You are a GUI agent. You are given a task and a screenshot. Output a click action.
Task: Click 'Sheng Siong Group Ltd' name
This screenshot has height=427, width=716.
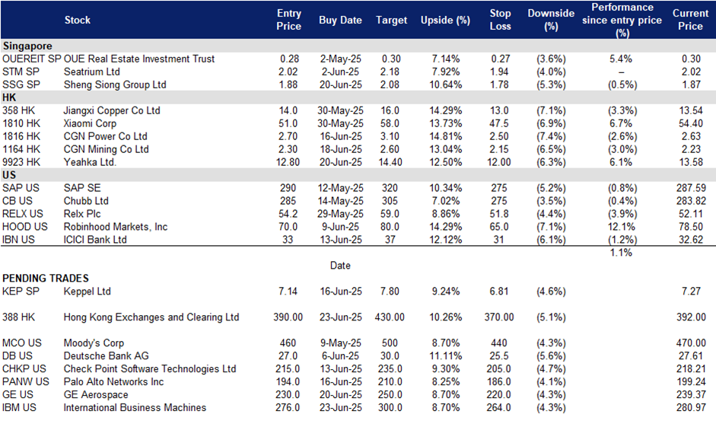click(115, 84)
